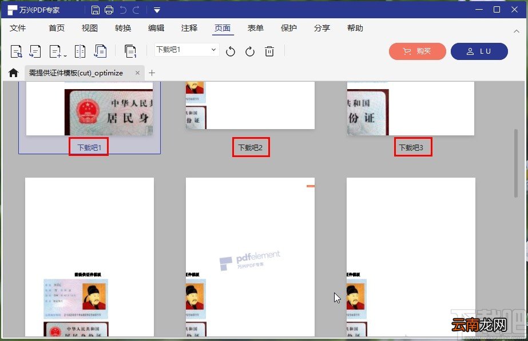528x341 pixels.
Task: Maximize the PDF window
Action: (497, 9)
